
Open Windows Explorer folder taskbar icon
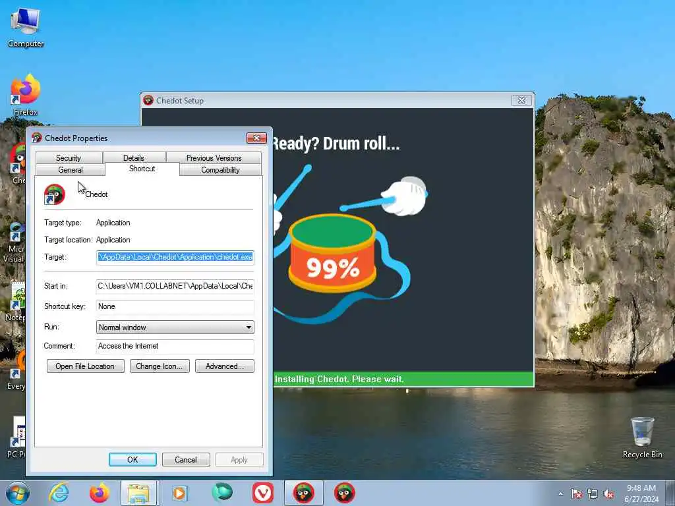pyautogui.click(x=139, y=493)
